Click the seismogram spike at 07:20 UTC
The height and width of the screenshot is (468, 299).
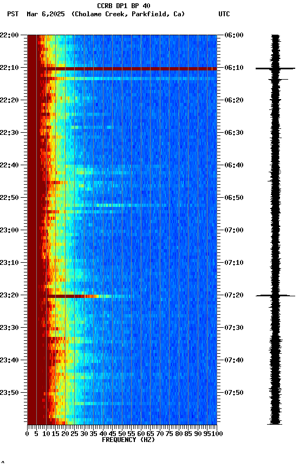(x=275, y=296)
